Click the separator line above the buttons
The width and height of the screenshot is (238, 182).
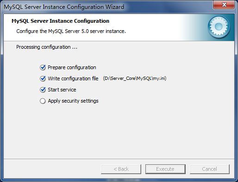[119, 159]
